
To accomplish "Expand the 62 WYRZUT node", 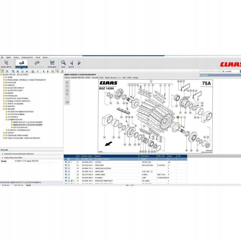I will 4,133.
